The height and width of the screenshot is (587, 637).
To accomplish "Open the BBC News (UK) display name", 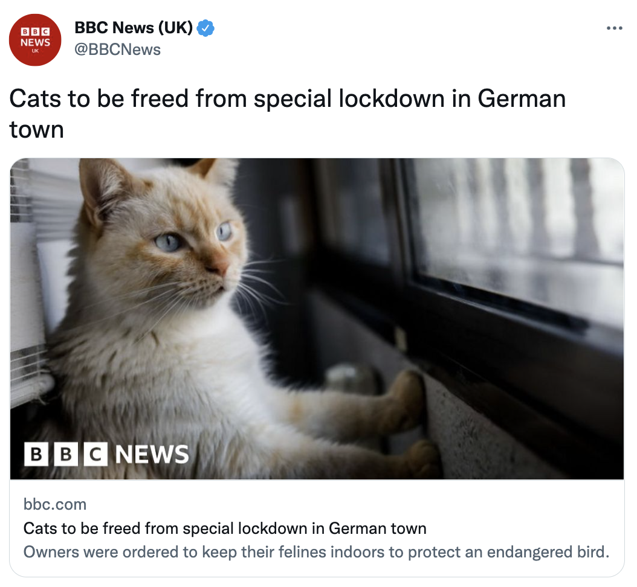I will click(134, 28).
